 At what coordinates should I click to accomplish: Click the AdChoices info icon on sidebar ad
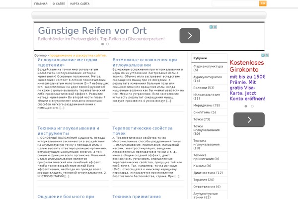coord(263,55)
